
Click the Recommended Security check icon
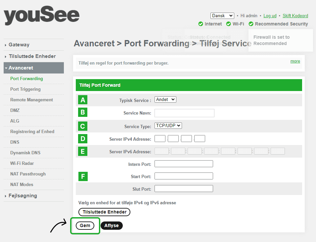(x=251, y=24)
